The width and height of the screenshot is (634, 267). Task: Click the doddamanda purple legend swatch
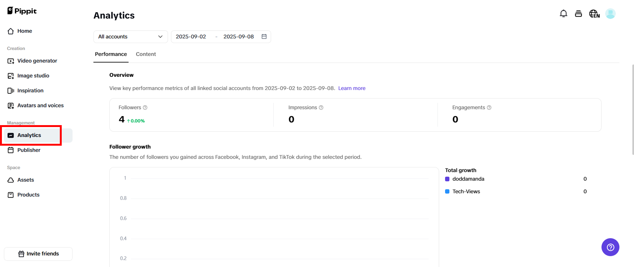tap(447, 179)
